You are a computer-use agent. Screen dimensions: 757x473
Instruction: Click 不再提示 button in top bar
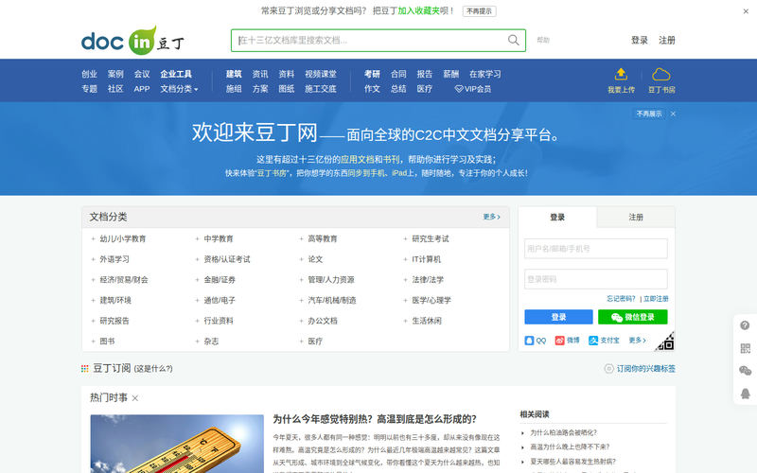479,11
